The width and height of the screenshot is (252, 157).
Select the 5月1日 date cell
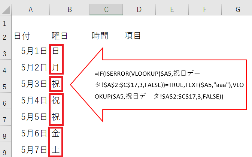click(31, 51)
